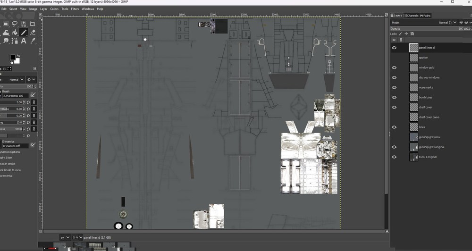Open the mode group switch dropdown in tool options
The image size is (472, 251).
(31, 79)
